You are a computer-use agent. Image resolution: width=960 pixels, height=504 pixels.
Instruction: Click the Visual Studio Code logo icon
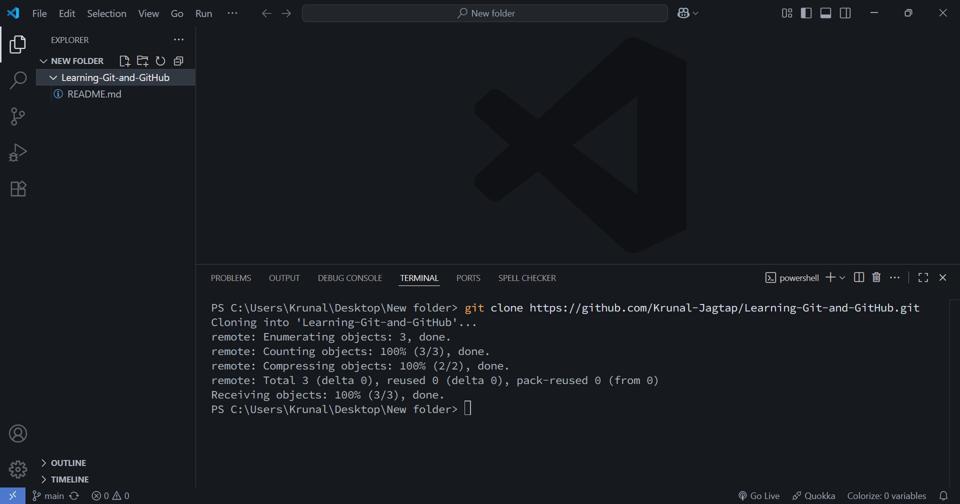(13, 13)
